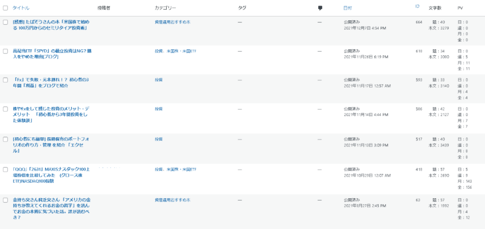Click 米国株・米国ETF category in the QQQ row

(182, 169)
